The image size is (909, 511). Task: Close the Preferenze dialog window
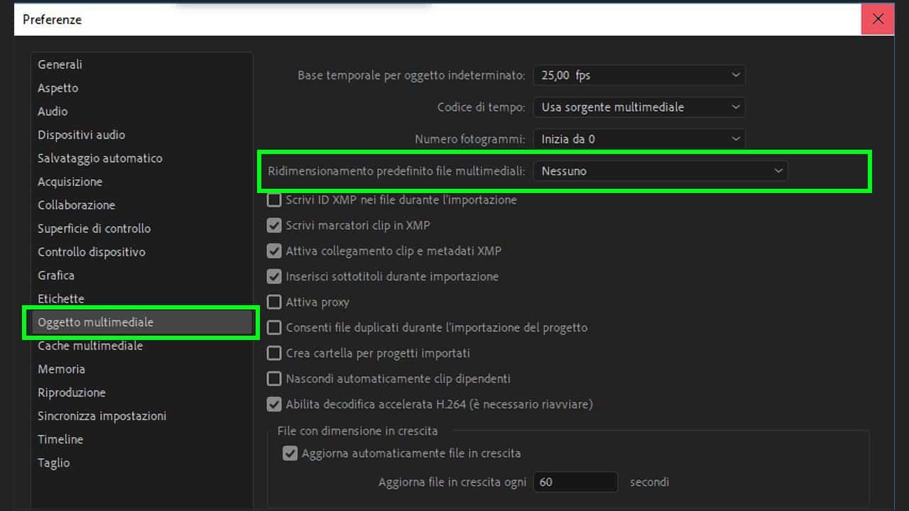coord(878,19)
